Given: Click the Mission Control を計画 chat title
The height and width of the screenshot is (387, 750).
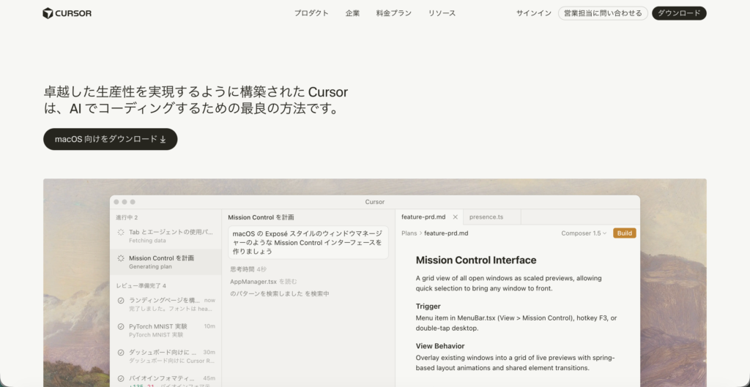Looking at the screenshot, I should (261, 217).
